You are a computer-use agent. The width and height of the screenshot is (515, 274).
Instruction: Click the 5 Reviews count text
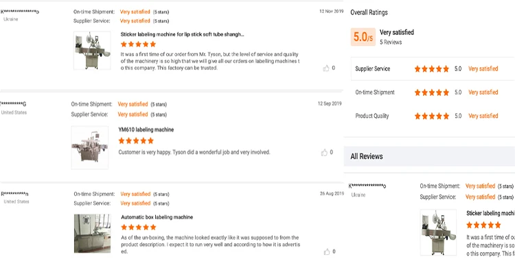[x=391, y=42]
